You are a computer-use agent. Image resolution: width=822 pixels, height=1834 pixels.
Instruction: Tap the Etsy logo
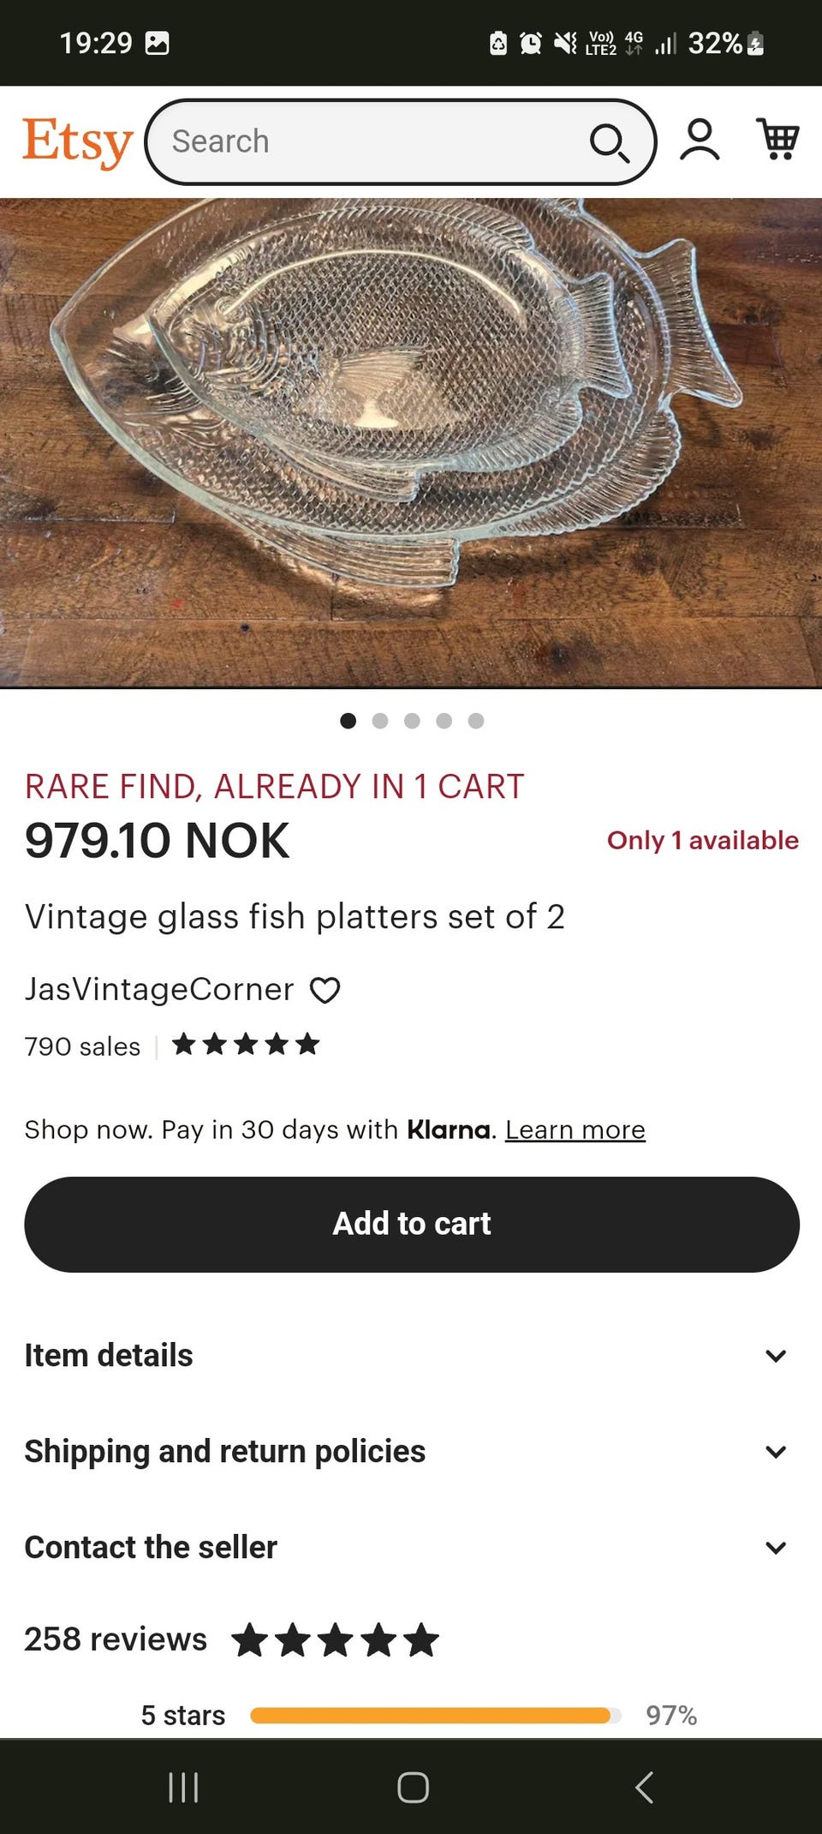click(77, 141)
